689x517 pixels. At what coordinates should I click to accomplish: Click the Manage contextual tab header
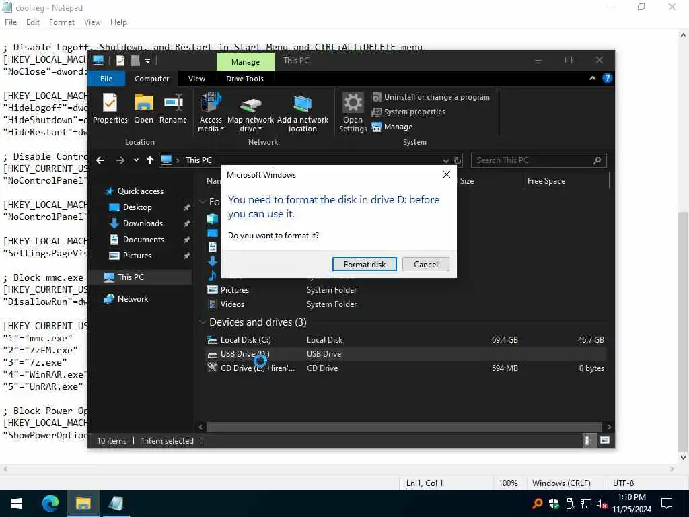point(245,62)
